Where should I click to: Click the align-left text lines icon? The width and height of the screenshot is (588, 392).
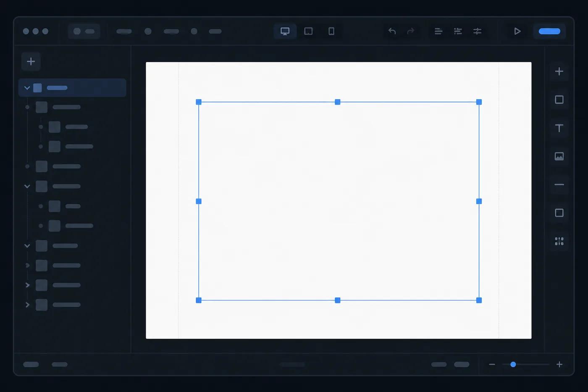(x=438, y=31)
